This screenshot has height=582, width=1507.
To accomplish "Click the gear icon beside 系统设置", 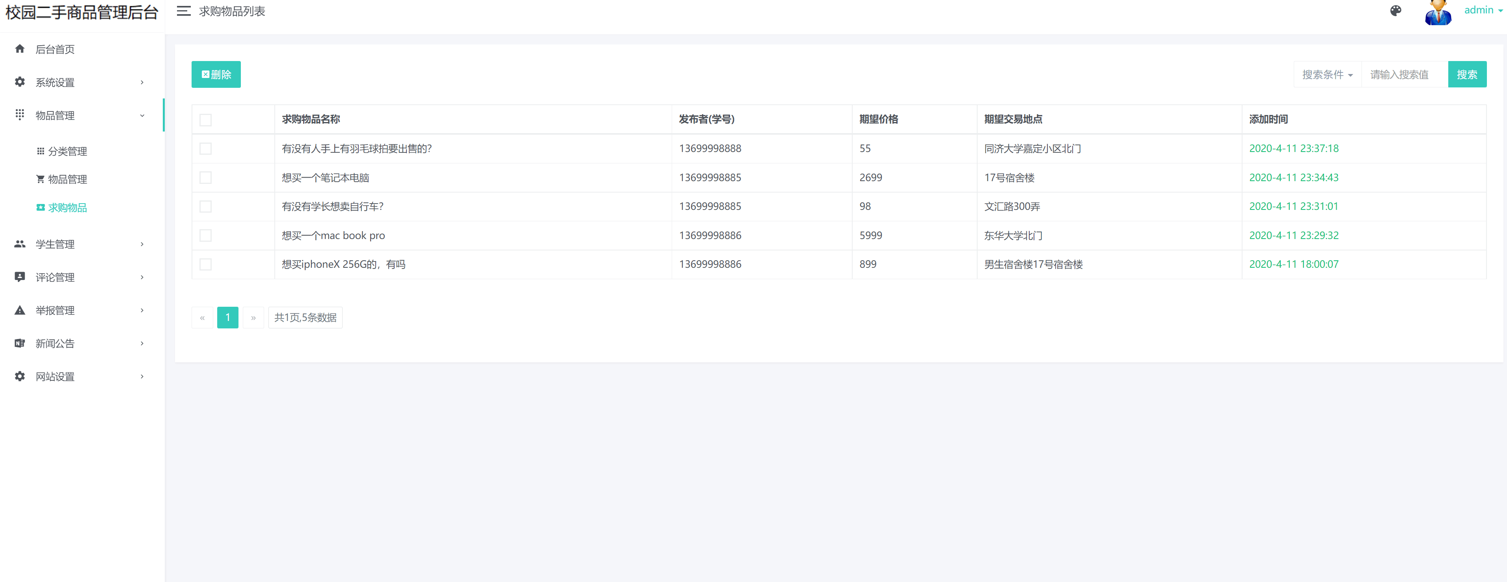I will (x=20, y=82).
